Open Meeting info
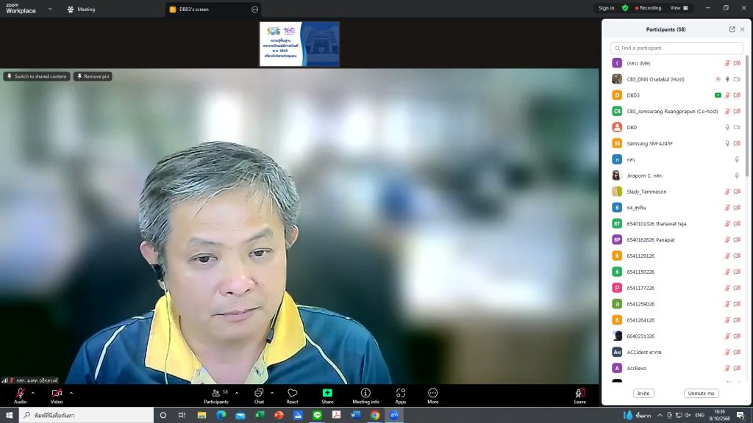753x423 pixels. point(365,395)
